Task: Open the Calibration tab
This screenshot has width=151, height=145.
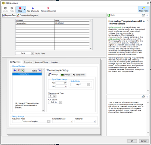Action: [79, 75]
